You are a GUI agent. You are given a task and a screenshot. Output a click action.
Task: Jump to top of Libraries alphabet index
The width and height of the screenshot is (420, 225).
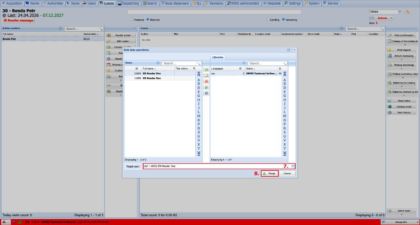click(285, 74)
